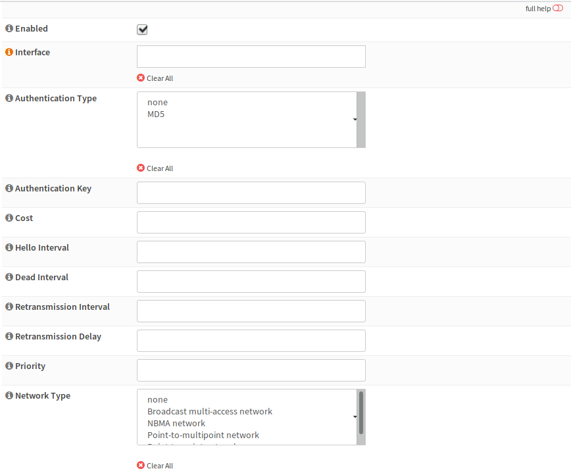Click the info icon beside Enabled

[9, 29]
